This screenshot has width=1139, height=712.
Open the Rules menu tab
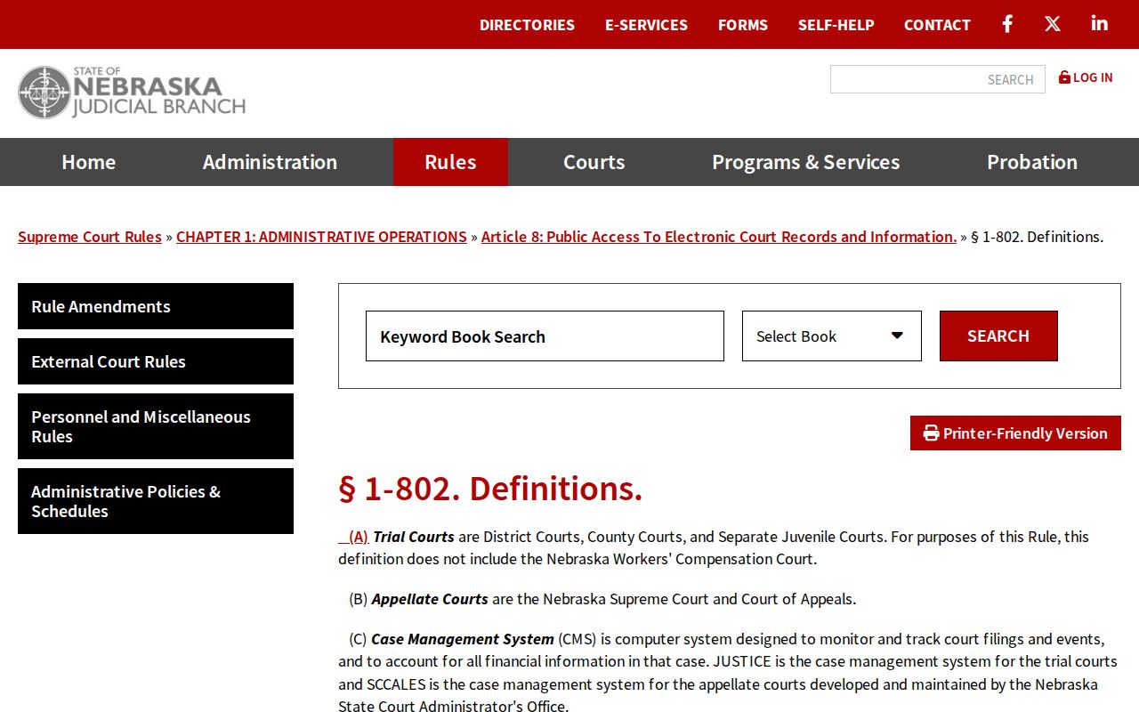point(450,162)
